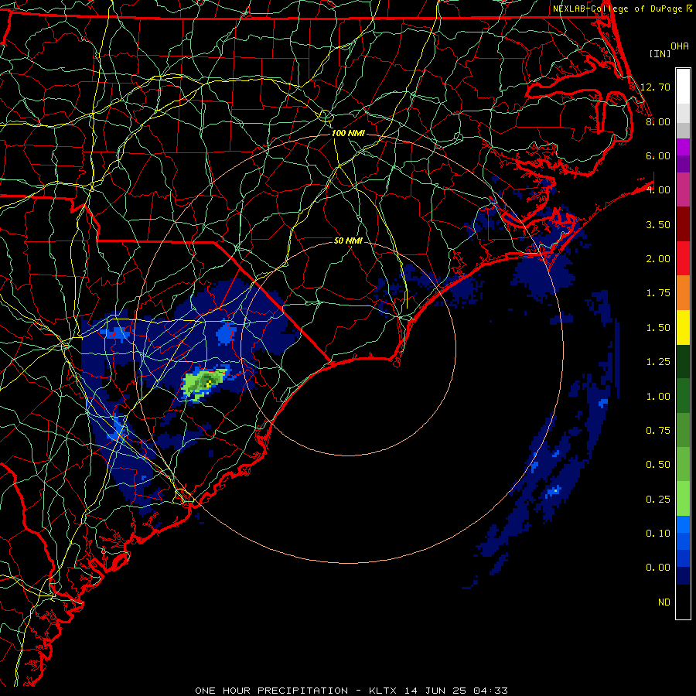The width and height of the screenshot is (696, 696).
Task: Click the 4.00 legend value
Action: (658, 190)
